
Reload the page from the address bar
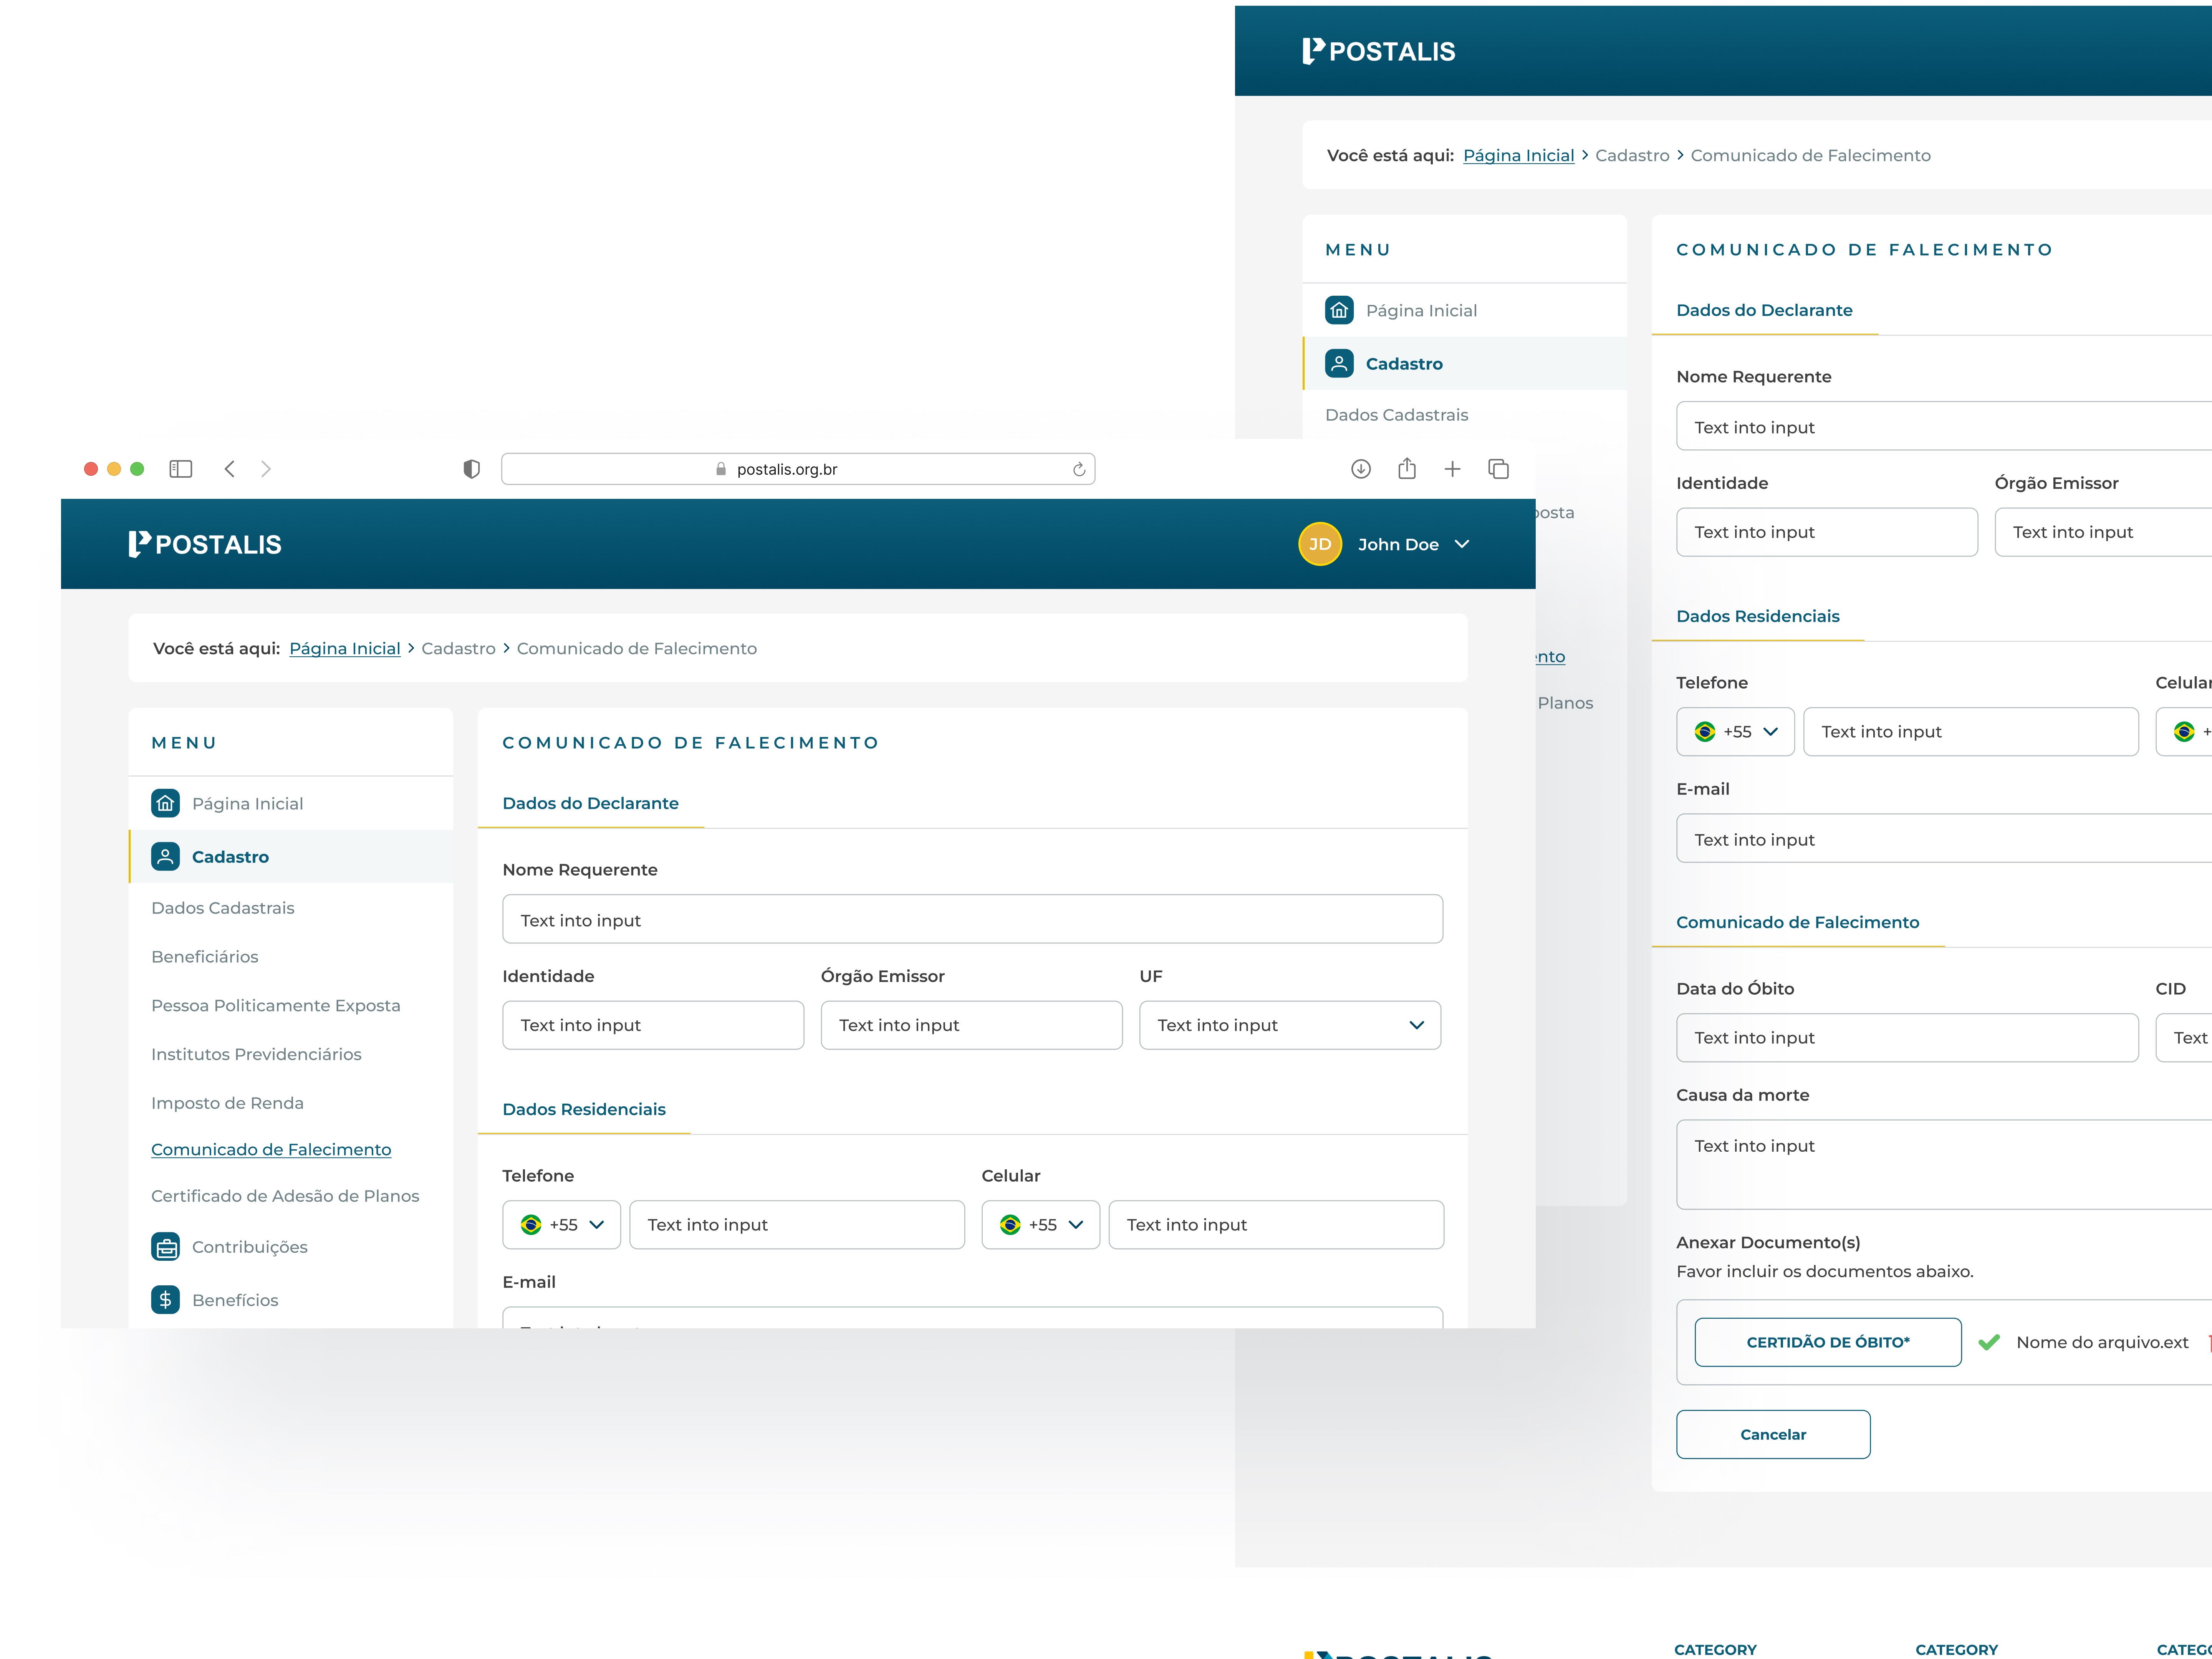[1079, 469]
